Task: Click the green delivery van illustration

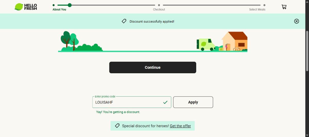Action: [x=206, y=44]
